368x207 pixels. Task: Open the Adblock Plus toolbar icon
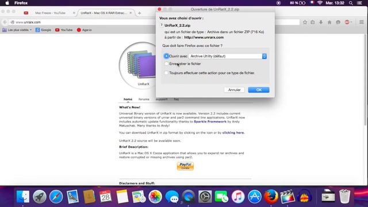[x=347, y=22]
